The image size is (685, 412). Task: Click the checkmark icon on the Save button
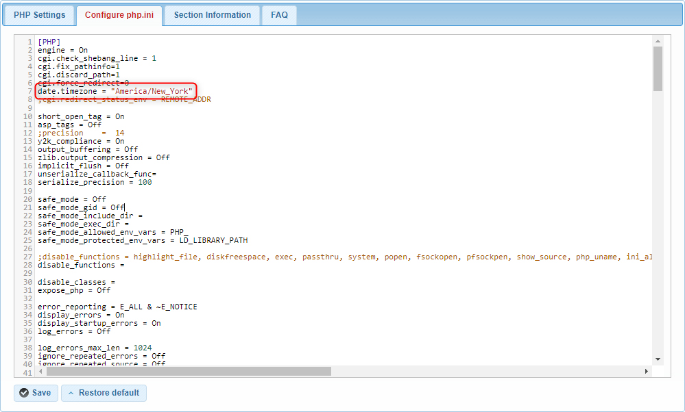(23, 393)
